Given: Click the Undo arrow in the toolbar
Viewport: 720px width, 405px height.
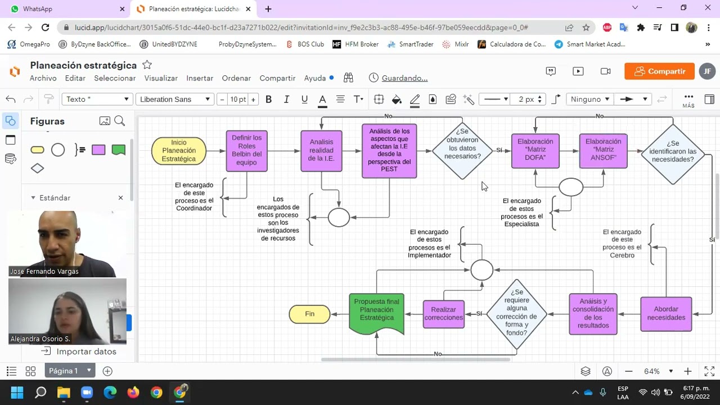Looking at the screenshot, I should [11, 100].
